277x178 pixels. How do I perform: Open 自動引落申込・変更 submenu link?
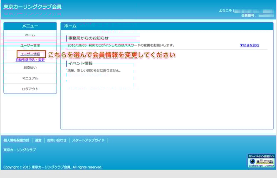coord(30,60)
